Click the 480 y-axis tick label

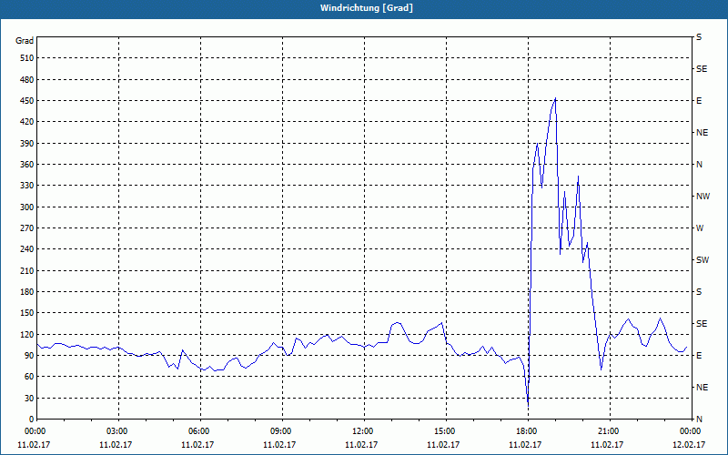(26, 80)
